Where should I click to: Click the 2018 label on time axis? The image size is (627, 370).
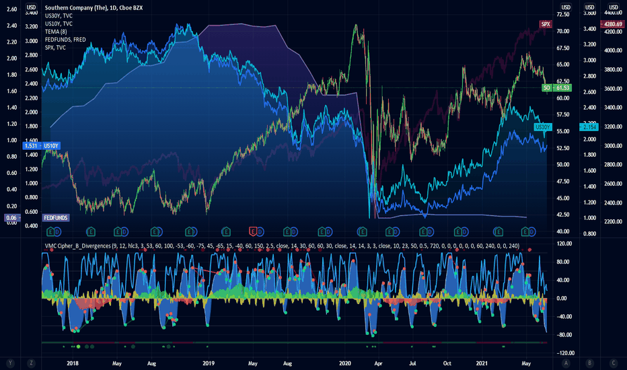tap(73, 363)
